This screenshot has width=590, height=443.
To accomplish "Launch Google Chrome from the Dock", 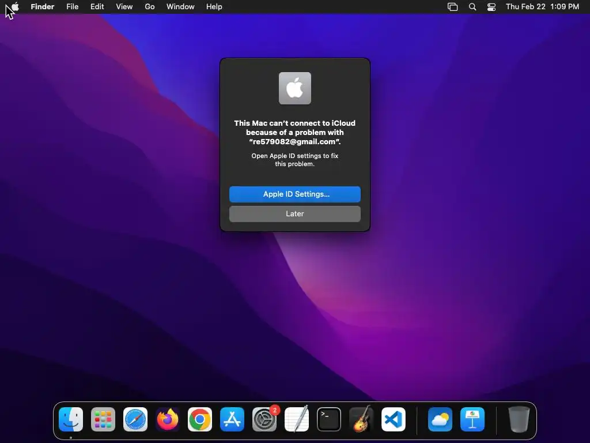I will pyautogui.click(x=200, y=419).
